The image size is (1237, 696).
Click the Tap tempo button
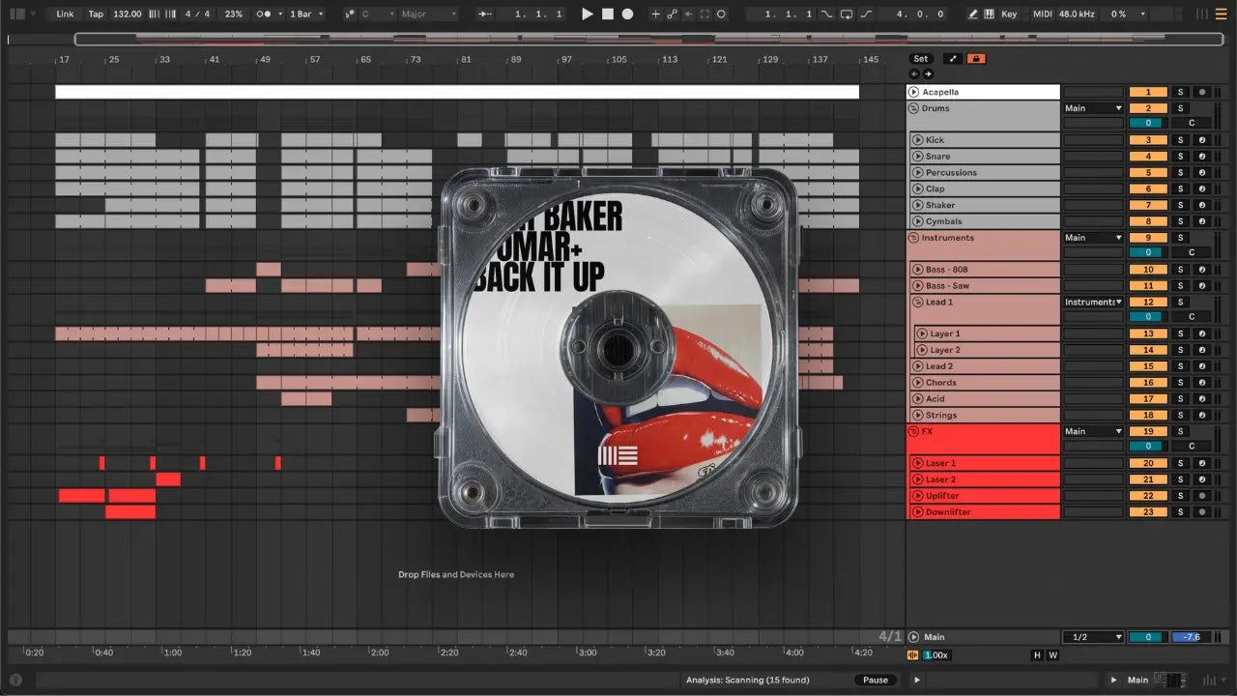click(96, 14)
